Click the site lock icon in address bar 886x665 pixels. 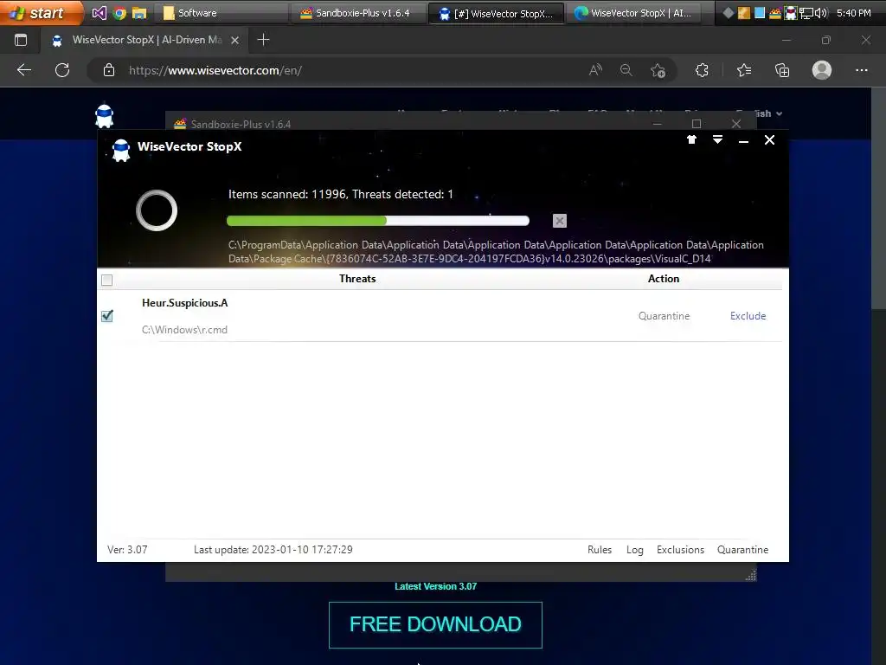(x=109, y=70)
